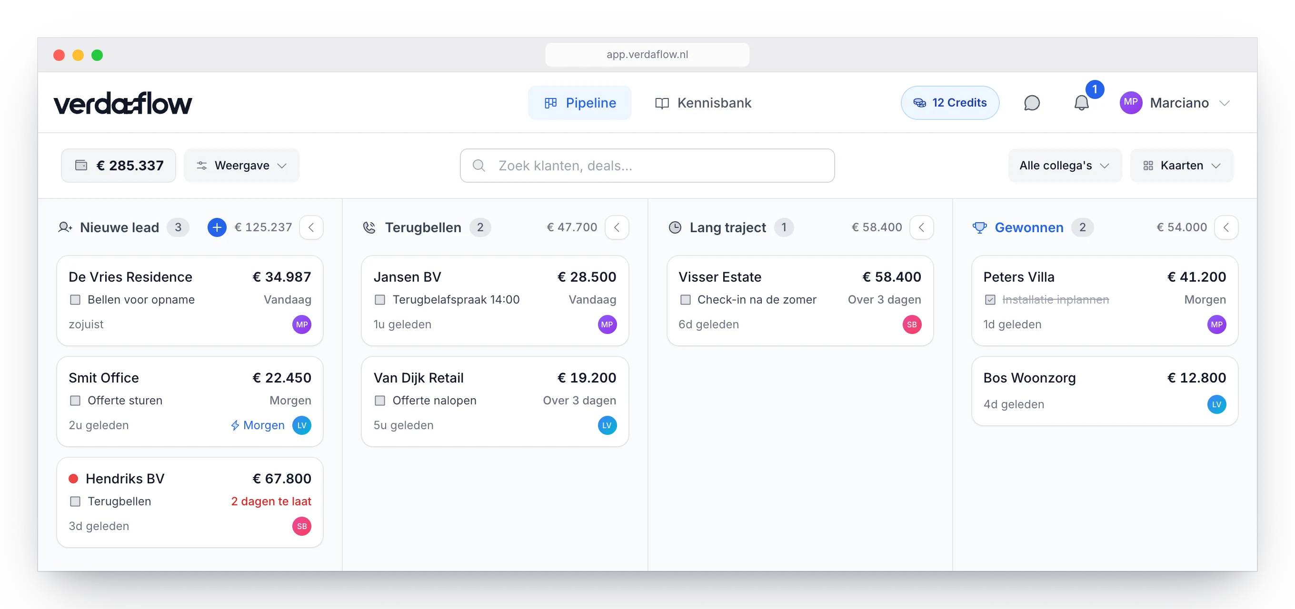Collapse the Lang traject column

921,227
